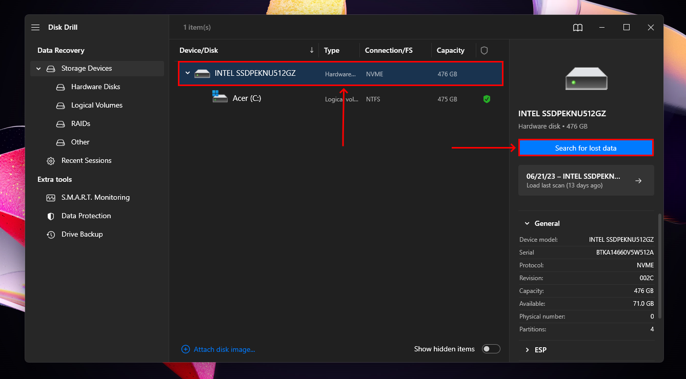Open the hamburger menu beside Disk Drill
The height and width of the screenshot is (379, 686).
pos(35,27)
